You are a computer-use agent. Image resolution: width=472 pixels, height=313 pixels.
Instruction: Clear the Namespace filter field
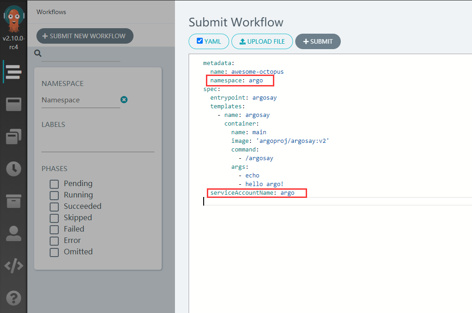click(124, 100)
